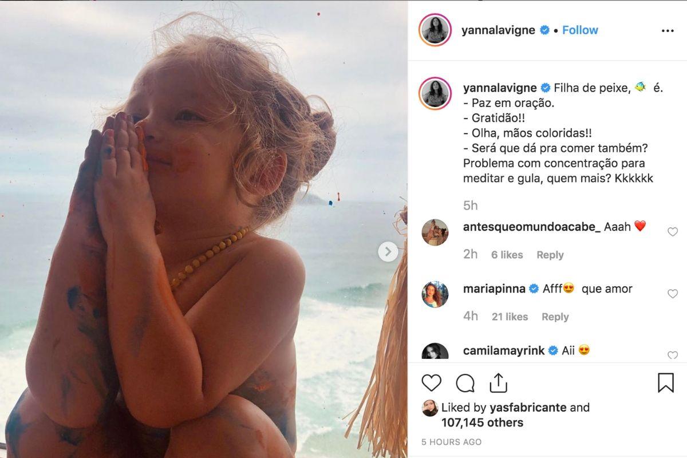Like the post with the heart icon

pos(432,382)
